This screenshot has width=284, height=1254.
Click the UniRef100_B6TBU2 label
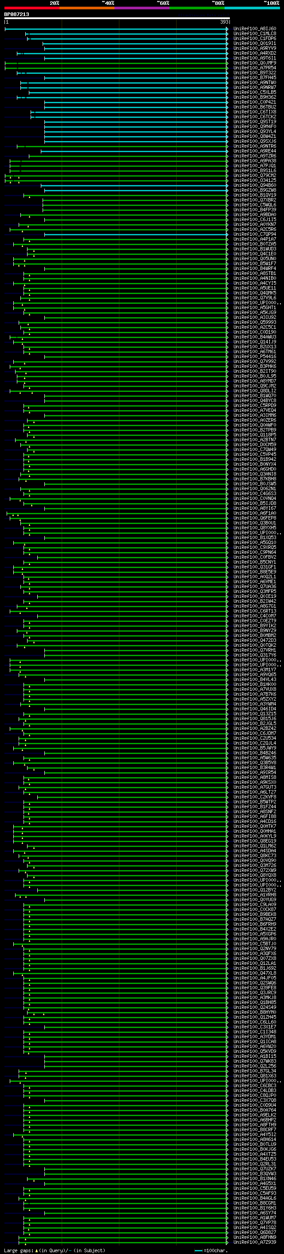254,107
